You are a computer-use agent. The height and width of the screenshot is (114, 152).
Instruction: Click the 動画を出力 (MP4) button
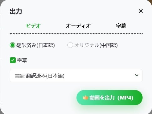point(109,98)
